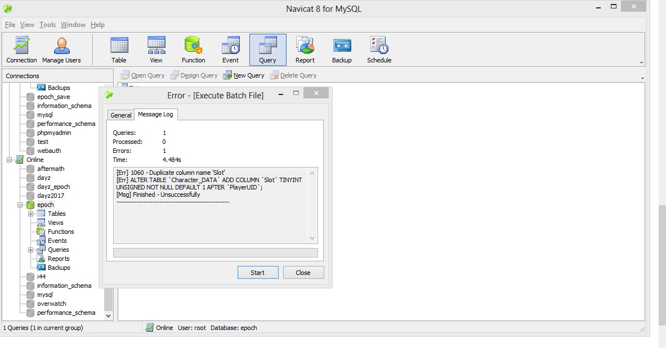Image resolution: width=666 pixels, height=348 pixels.
Task: Open the query toolbar overflow arrow
Action: pyautogui.click(x=642, y=78)
